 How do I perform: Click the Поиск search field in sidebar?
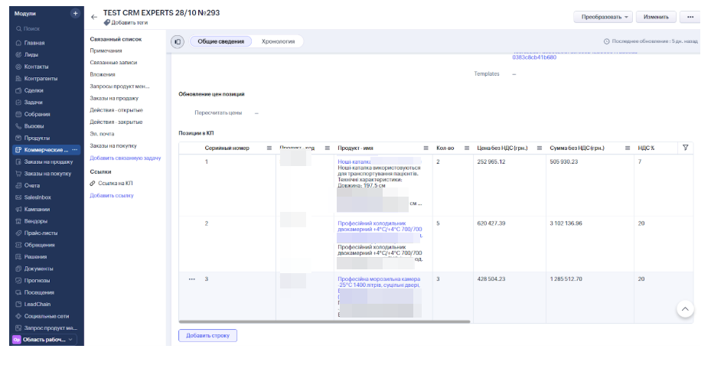click(46, 28)
